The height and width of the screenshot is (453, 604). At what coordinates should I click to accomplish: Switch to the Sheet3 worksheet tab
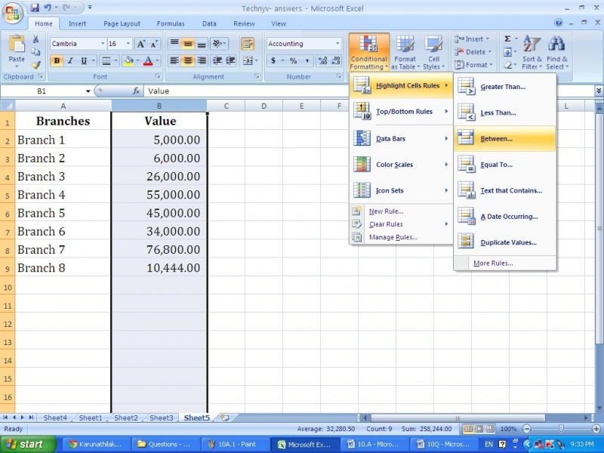pos(161,418)
